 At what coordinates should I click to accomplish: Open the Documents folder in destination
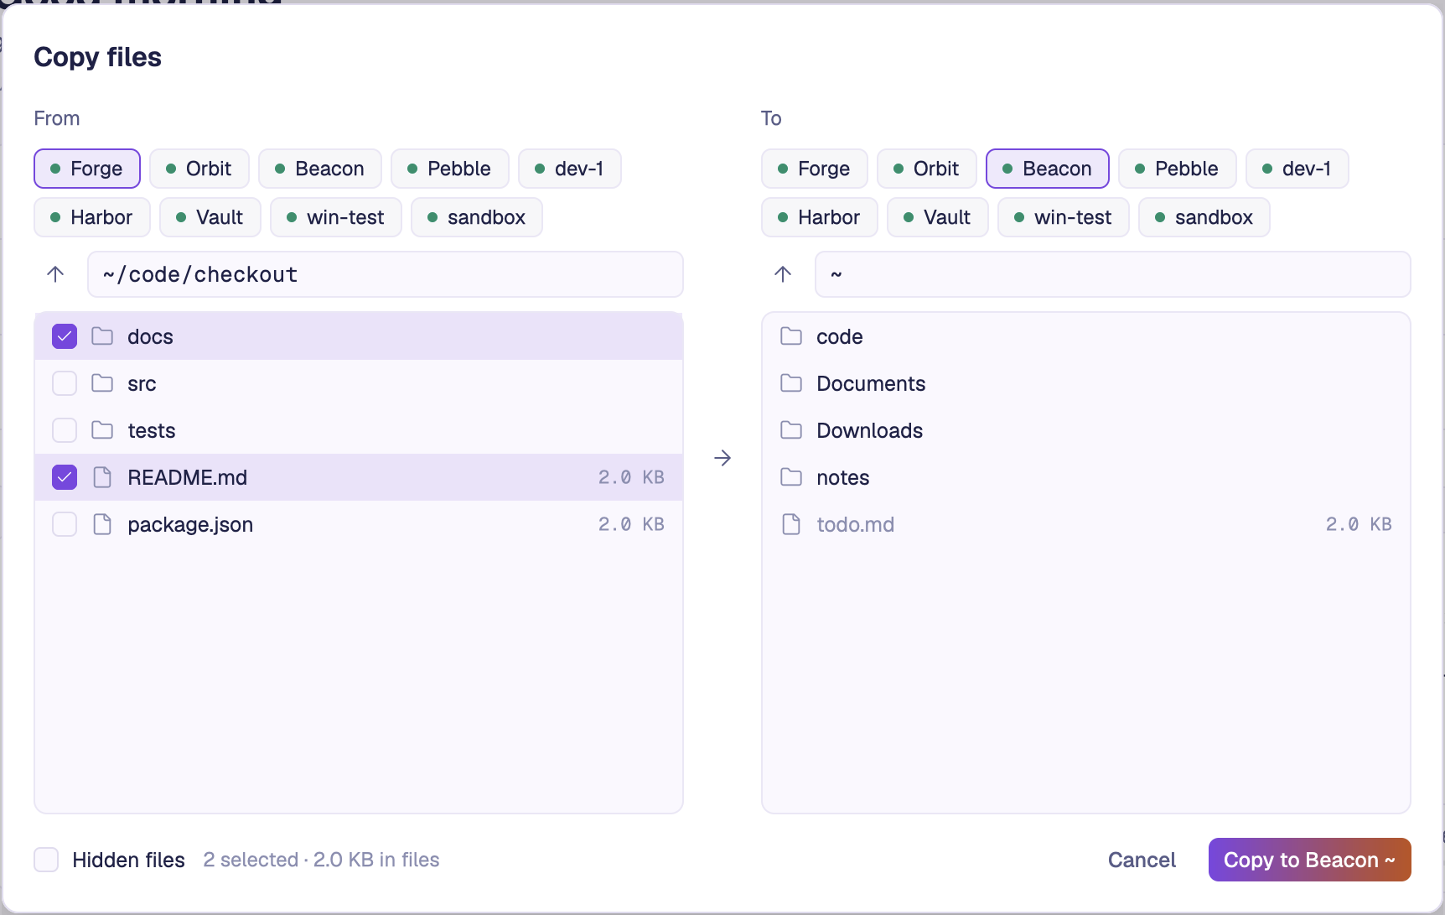[x=1086, y=383]
